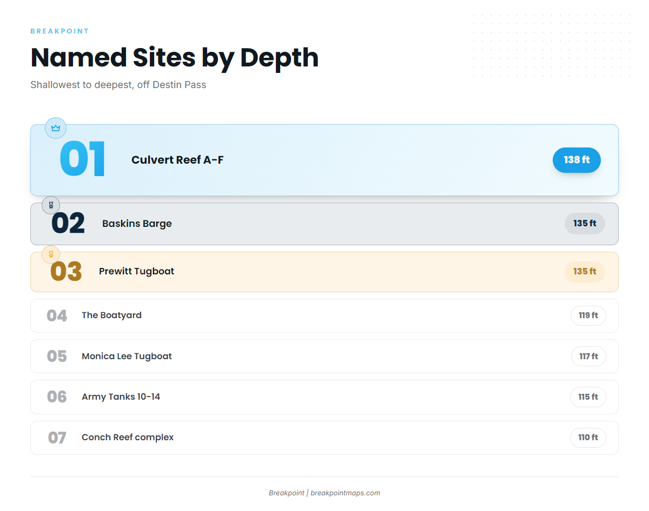649x511 pixels.
Task: Select Army Tanks 10-14 entry
Action: 325,397
